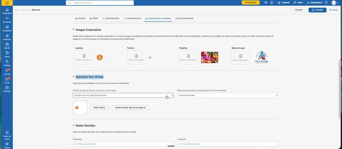Open Utilidades in the sidebar
Screen dimensions: 342x149
pyautogui.click(x=7, y=89)
